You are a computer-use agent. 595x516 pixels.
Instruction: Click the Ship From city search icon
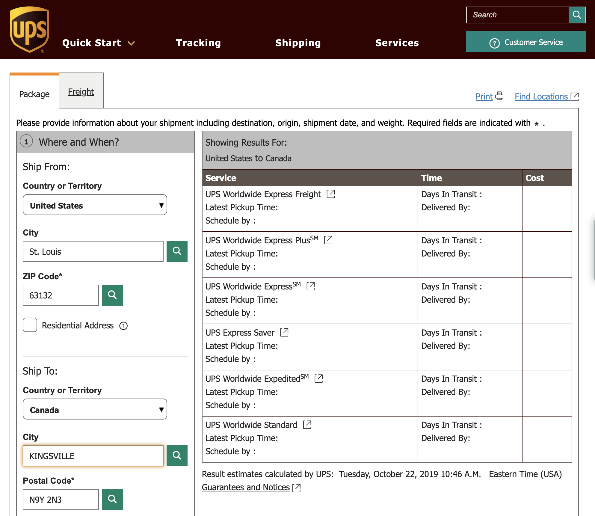(x=177, y=251)
